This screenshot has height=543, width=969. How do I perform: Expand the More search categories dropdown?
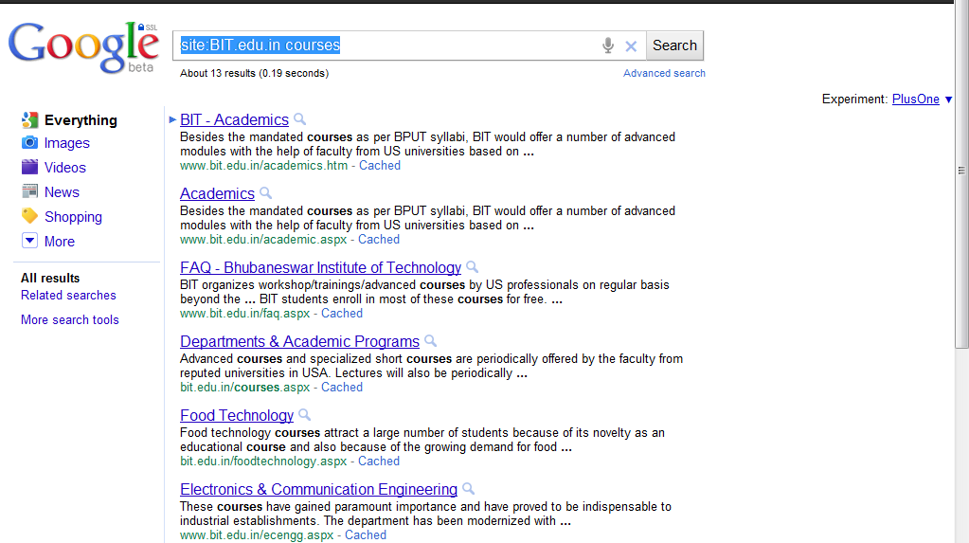click(29, 241)
